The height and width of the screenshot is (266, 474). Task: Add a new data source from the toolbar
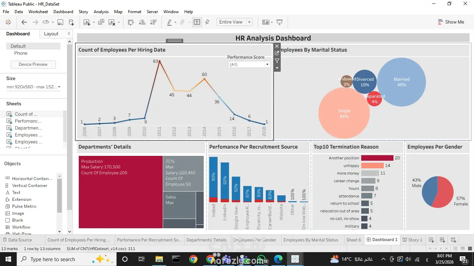click(x=71, y=22)
